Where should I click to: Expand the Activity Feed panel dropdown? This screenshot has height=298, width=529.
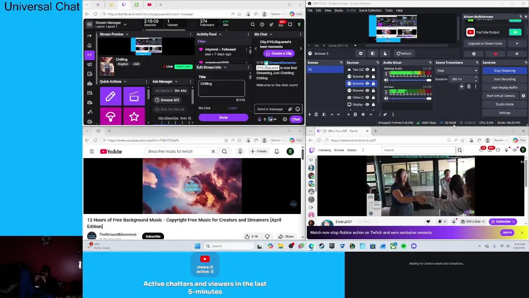[220, 34]
